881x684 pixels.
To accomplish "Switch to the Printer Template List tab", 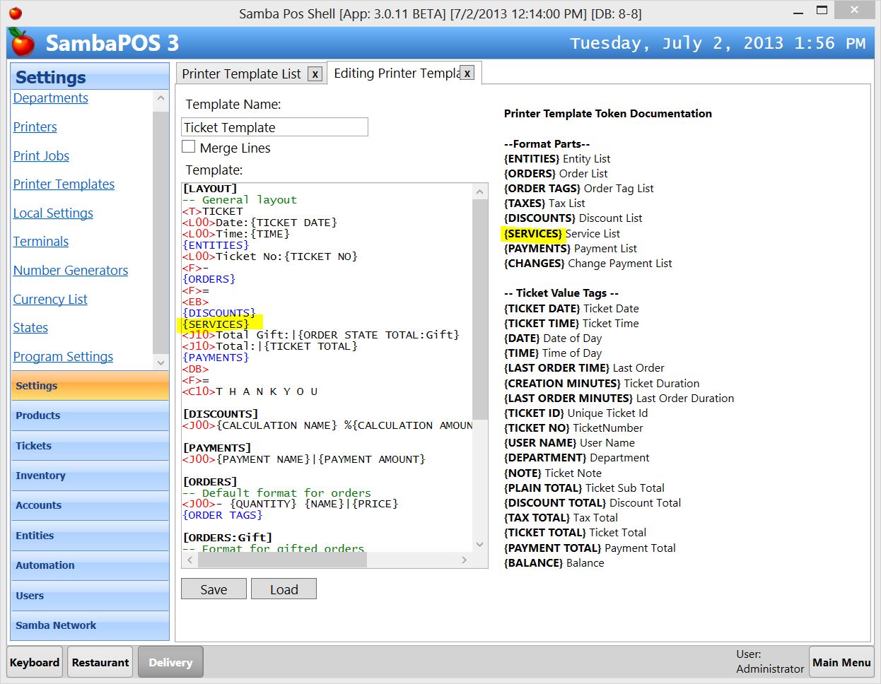I will 244,73.
